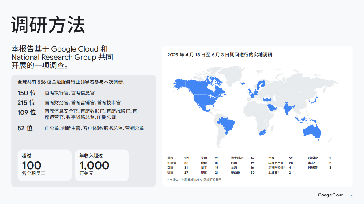Viewport: 364px width, 204px height.
Task: Select the 美国 178 statistic entry
Action: click(178, 158)
